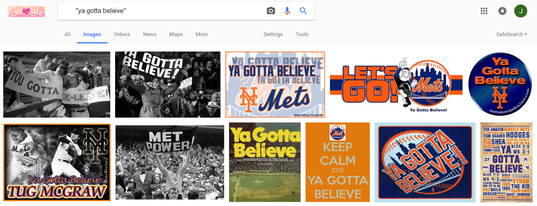Open the Settings menu
Image resolution: width=537 pixels, height=206 pixels.
[273, 34]
